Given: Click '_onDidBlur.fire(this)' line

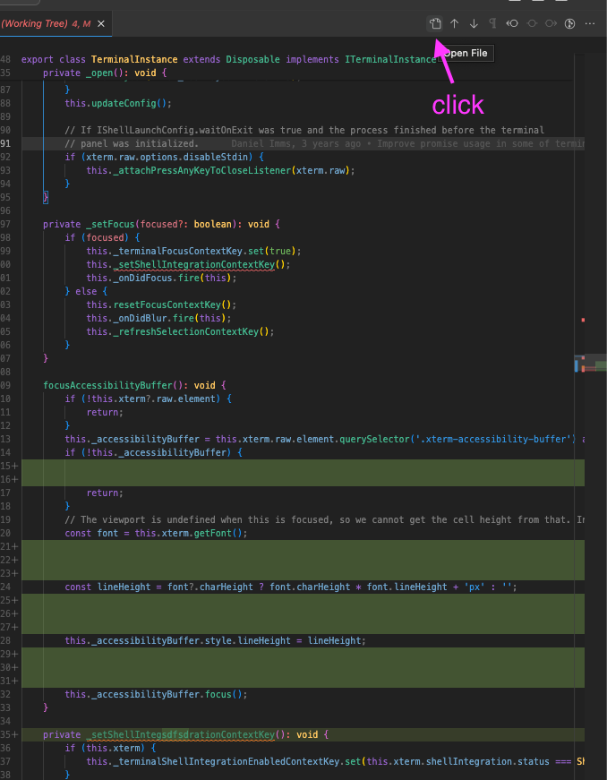Looking at the screenshot, I should (159, 319).
